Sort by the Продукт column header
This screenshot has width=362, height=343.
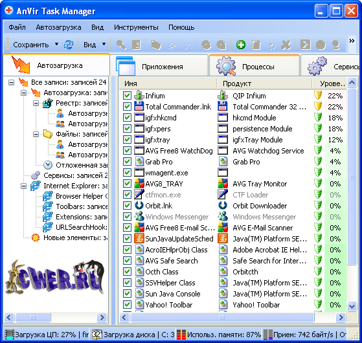264,83
